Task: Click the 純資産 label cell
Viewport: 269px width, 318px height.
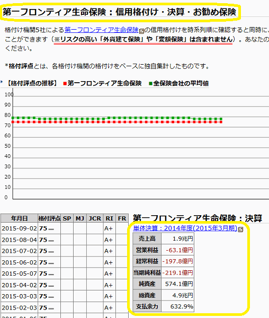Action: (147, 284)
